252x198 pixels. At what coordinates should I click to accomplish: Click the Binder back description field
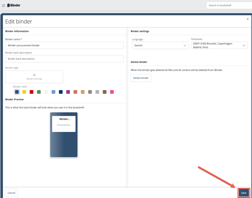(x=64, y=59)
